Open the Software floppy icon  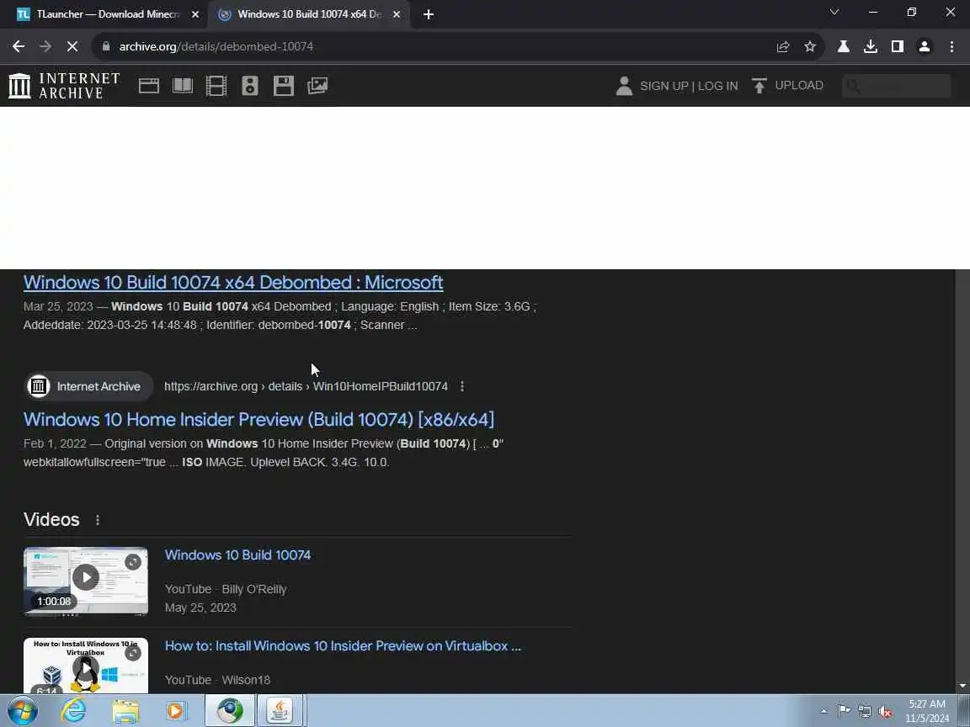[283, 85]
